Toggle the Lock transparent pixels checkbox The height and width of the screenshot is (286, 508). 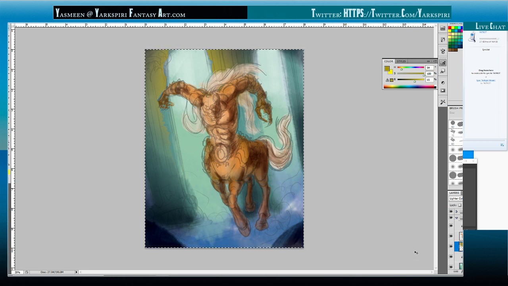click(x=460, y=205)
